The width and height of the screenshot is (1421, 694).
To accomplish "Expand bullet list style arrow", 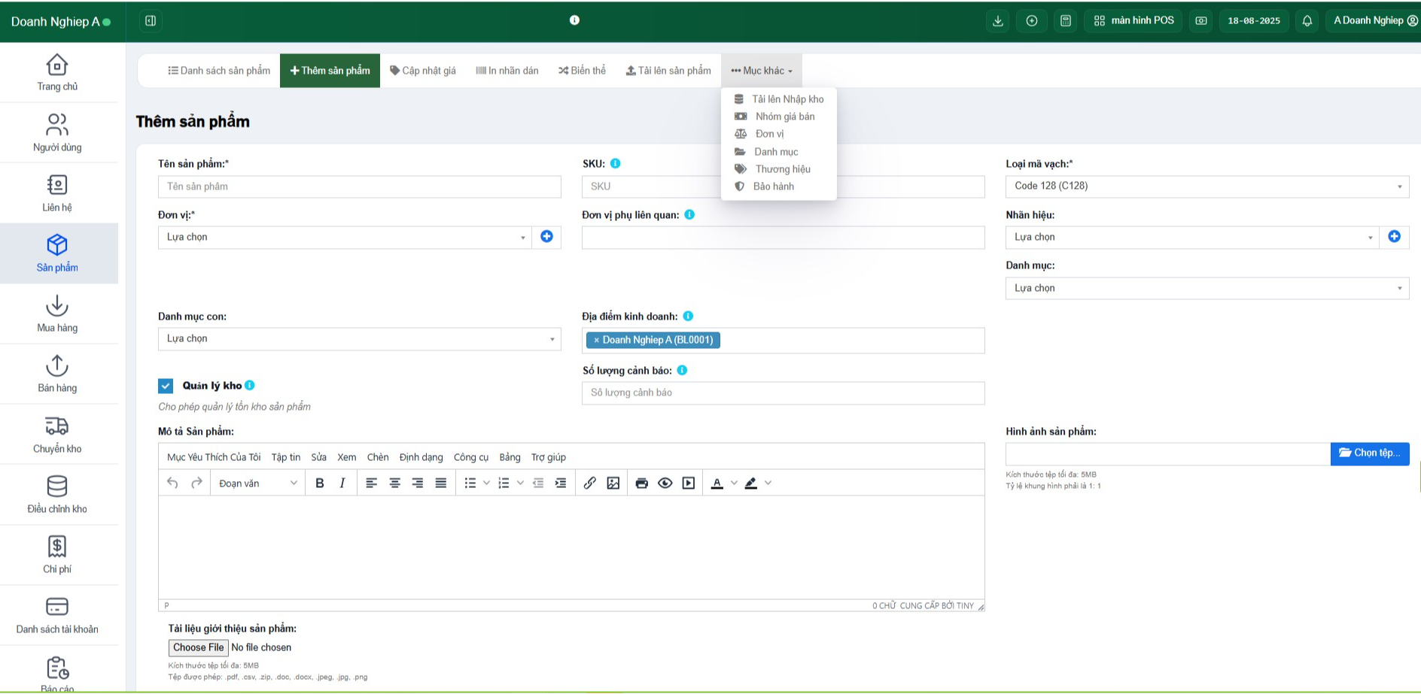I will tap(486, 483).
